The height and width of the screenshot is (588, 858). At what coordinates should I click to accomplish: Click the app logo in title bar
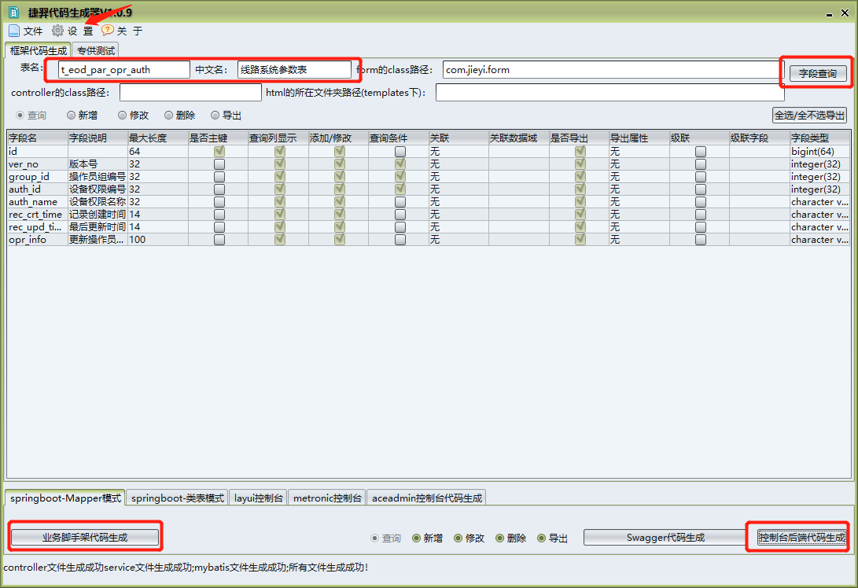click(13, 13)
